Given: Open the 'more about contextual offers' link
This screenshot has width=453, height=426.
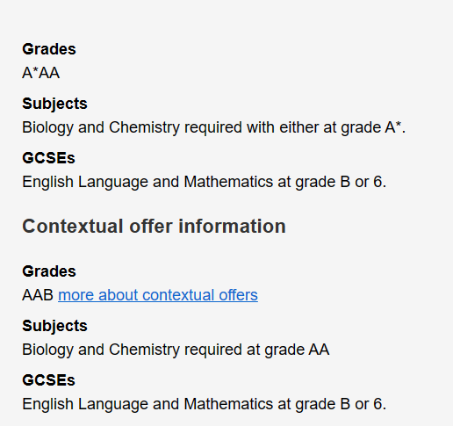Looking at the screenshot, I should (158, 295).
